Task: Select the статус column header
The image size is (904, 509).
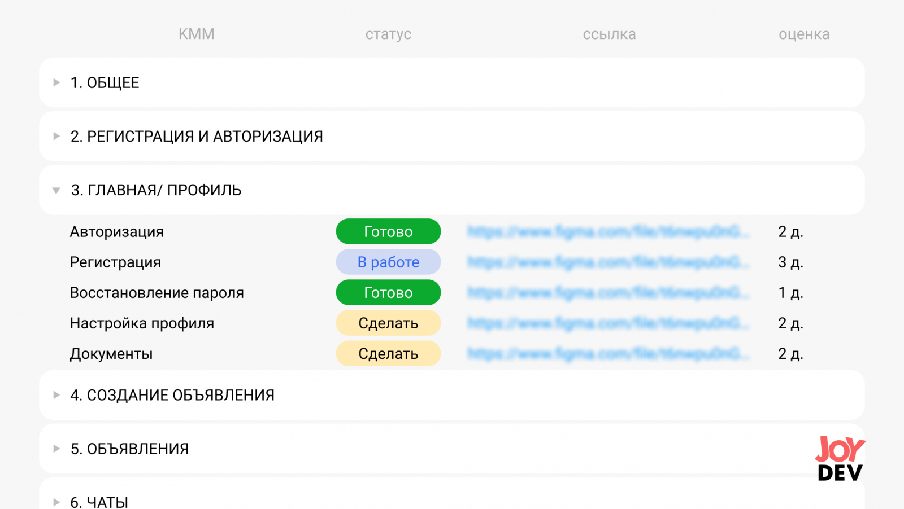Action: pos(388,34)
